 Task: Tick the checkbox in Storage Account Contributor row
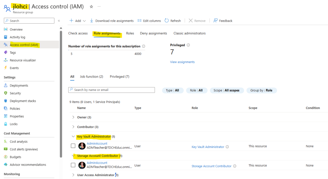(73, 165)
